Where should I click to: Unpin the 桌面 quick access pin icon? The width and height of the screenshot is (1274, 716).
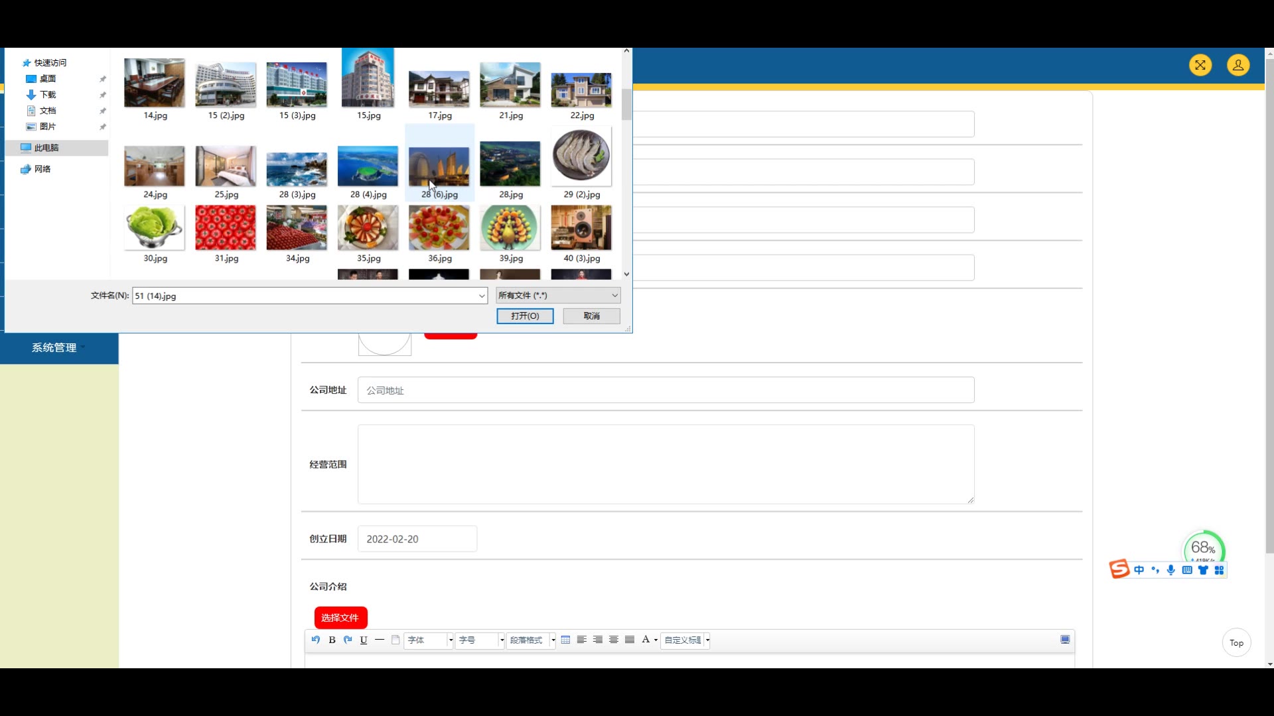[103, 79]
